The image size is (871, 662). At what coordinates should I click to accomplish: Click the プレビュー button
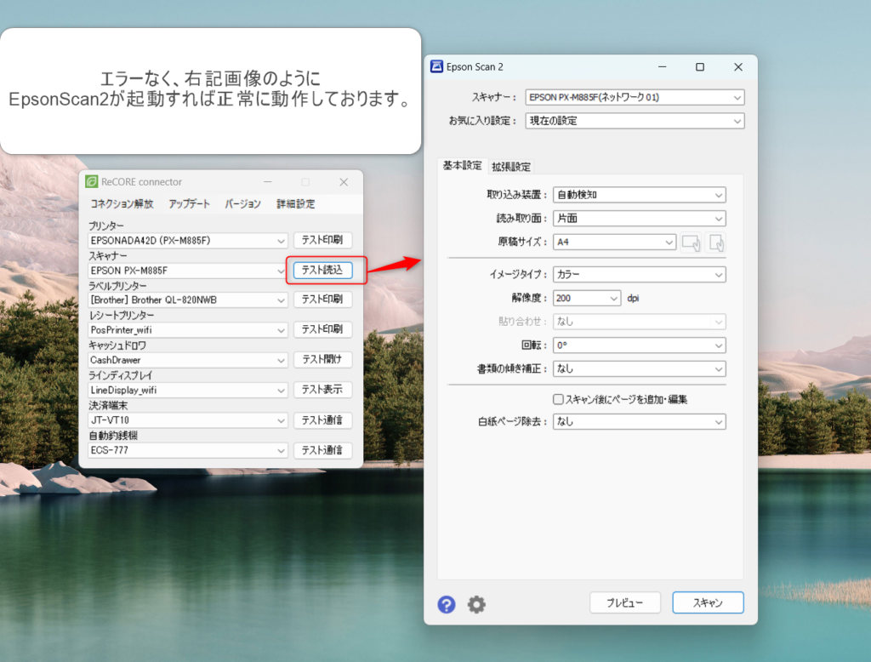point(625,602)
